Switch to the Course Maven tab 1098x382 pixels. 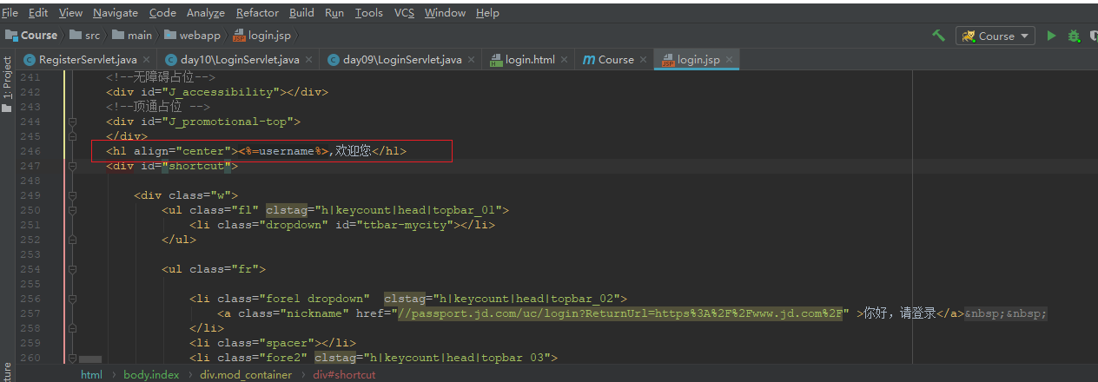tap(615, 60)
